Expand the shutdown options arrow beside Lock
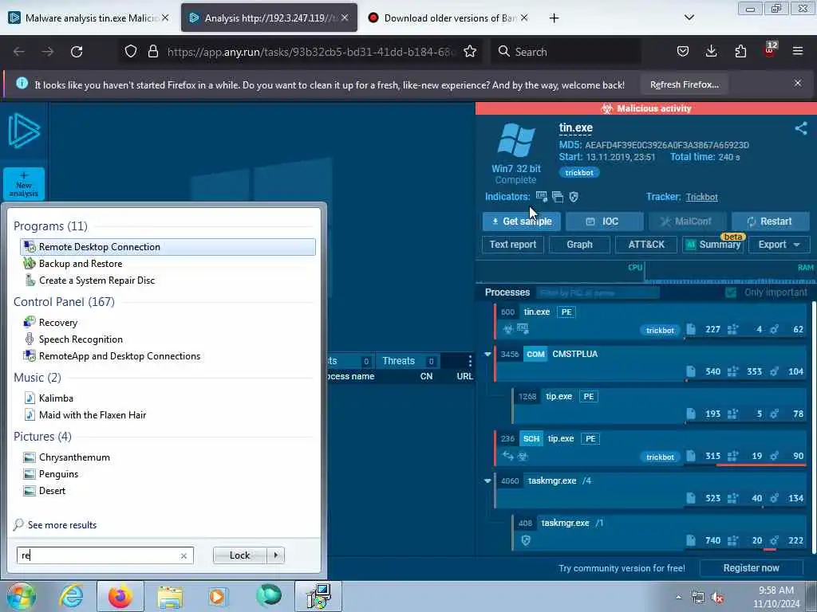 (x=275, y=555)
